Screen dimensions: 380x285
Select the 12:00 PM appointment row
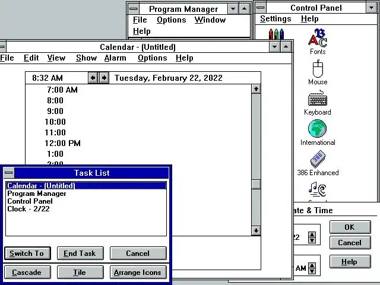tap(138, 143)
